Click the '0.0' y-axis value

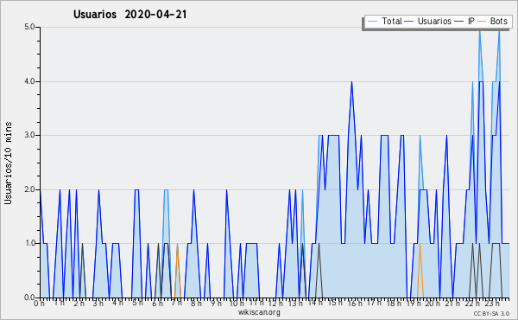29,298
